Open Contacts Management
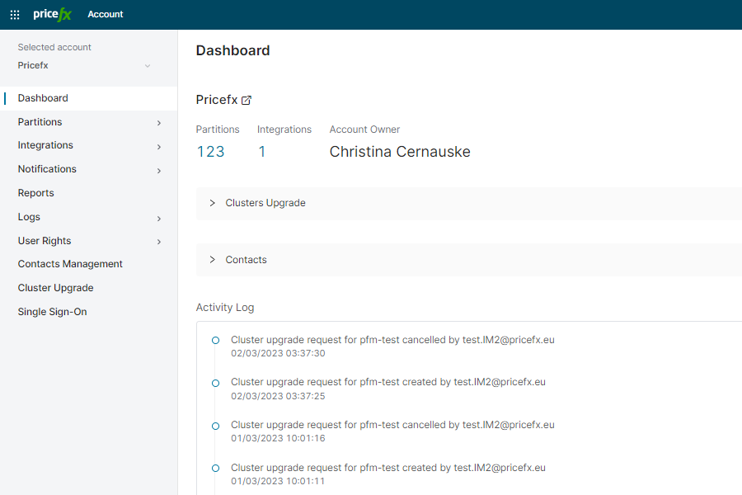 [x=70, y=263]
